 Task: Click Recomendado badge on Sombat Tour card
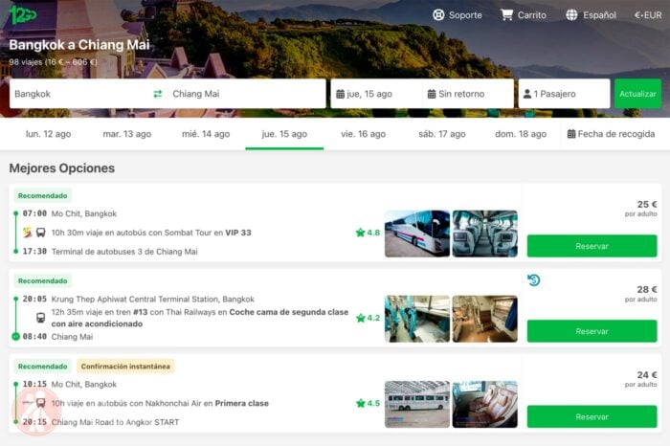[43, 195]
